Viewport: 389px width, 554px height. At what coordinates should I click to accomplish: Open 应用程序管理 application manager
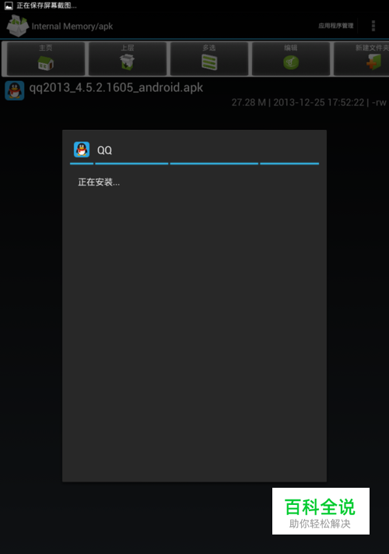pyautogui.click(x=336, y=26)
